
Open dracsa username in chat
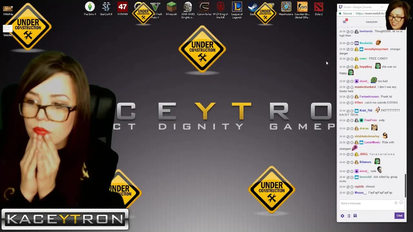point(364,128)
